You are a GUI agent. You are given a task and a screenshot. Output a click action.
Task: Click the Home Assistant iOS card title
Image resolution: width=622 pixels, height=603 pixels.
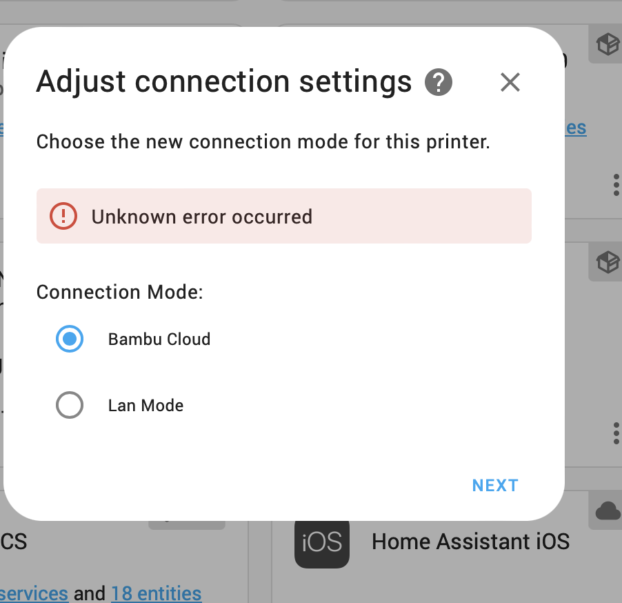tap(470, 542)
